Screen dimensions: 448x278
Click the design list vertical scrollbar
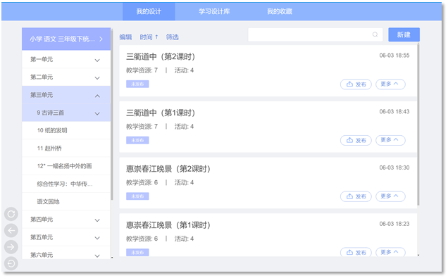click(418, 124)
